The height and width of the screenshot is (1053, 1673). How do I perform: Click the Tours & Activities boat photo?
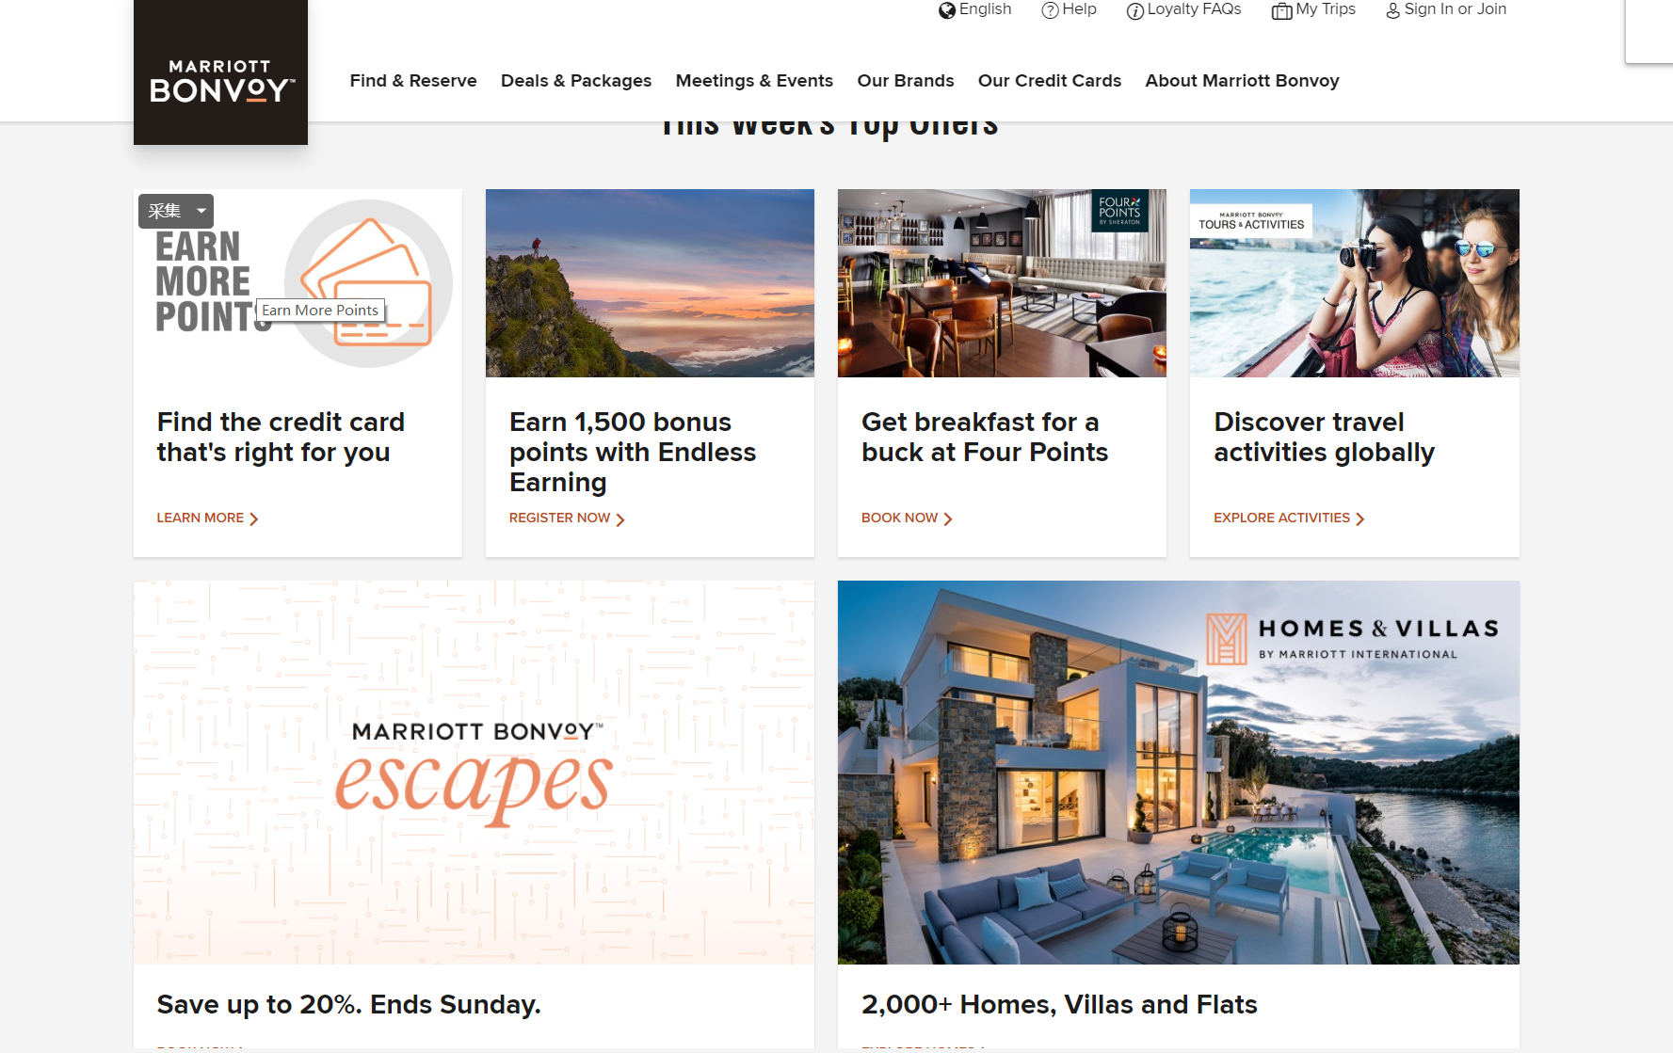(1354, 283)
